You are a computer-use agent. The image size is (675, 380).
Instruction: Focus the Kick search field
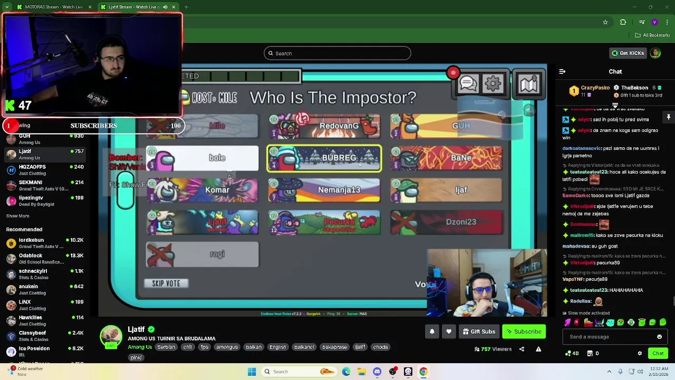pyautogui.click(x=337, y=53)
